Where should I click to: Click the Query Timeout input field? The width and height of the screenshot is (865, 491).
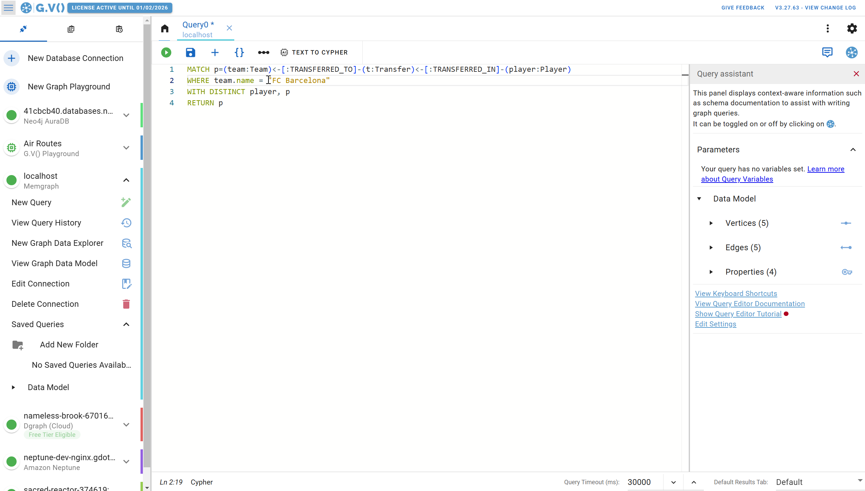point(644,482)
